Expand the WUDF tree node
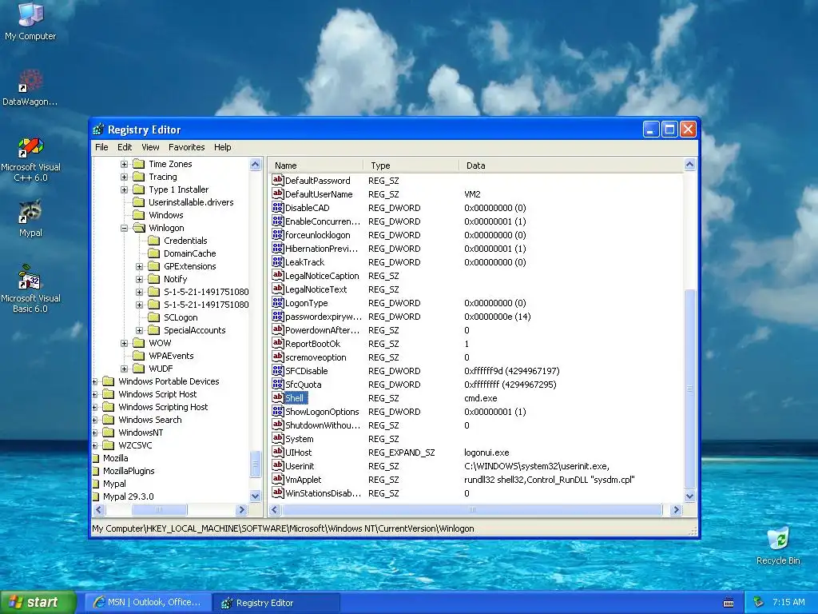Image resolution: width=818 pixels, height=614 pixels. click(124, 369)
